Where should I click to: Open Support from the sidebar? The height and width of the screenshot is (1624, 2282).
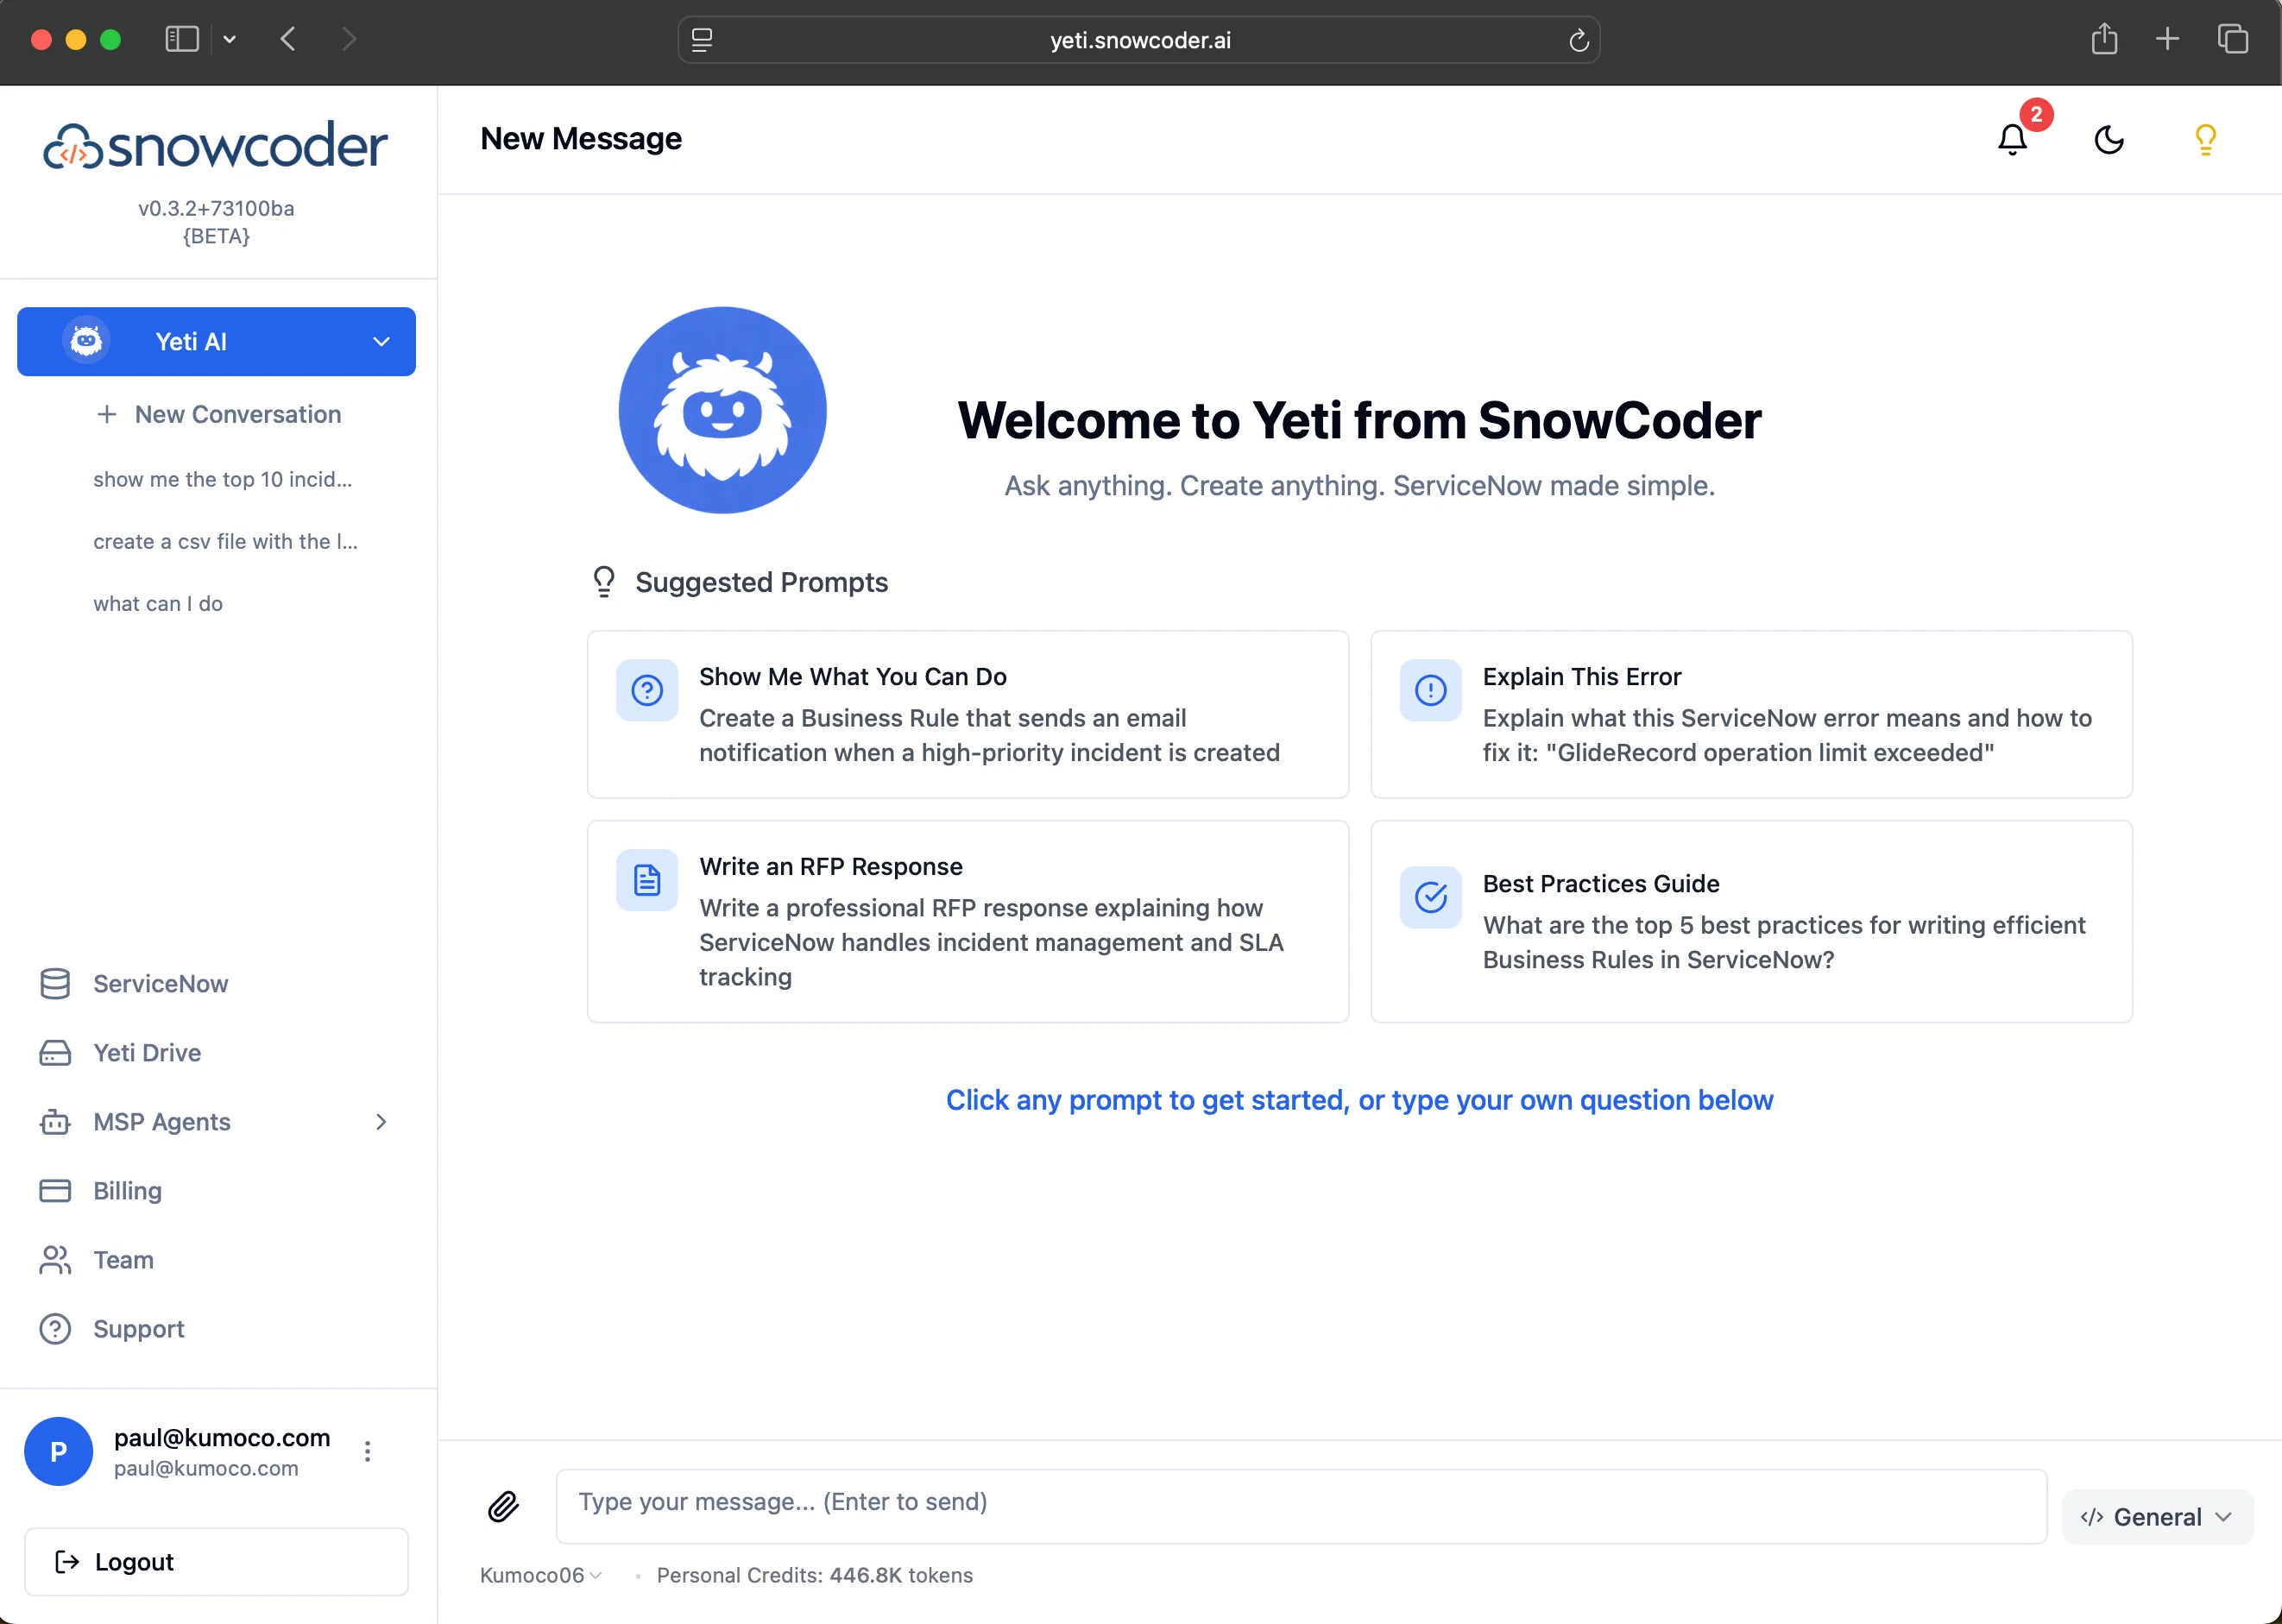tap(138, 1328)
